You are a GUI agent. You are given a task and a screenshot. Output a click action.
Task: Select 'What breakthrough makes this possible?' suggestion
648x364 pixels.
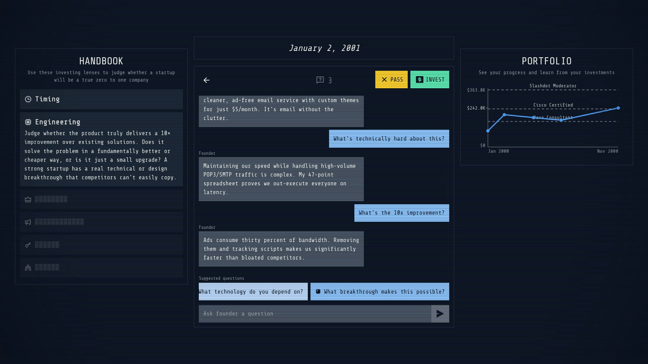coord(379,292)
